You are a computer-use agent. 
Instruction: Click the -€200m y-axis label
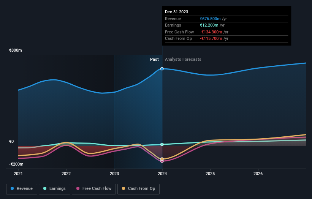[16, 164]
